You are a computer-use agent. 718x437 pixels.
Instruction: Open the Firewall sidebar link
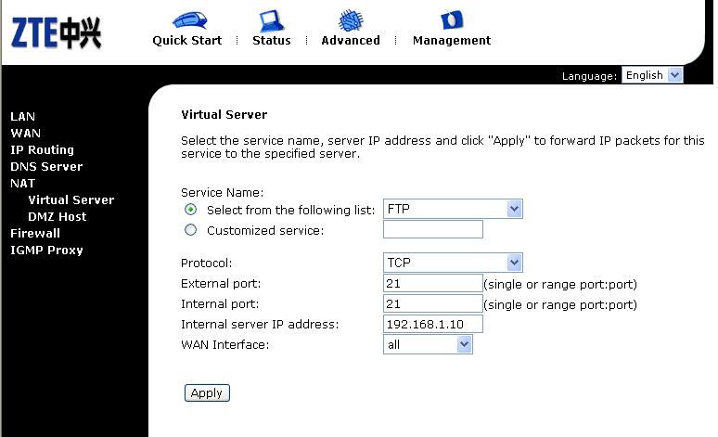click(x=35, y=233)
